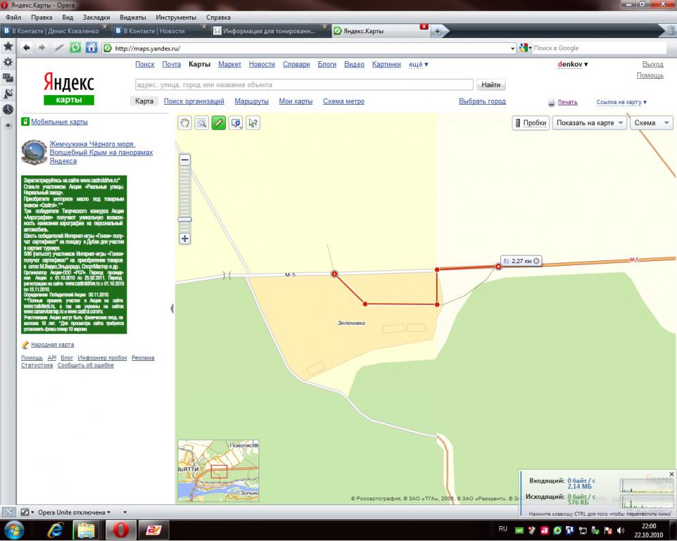Open the Показать на карте dropdown
677x541 pixels.
point(589,123)
